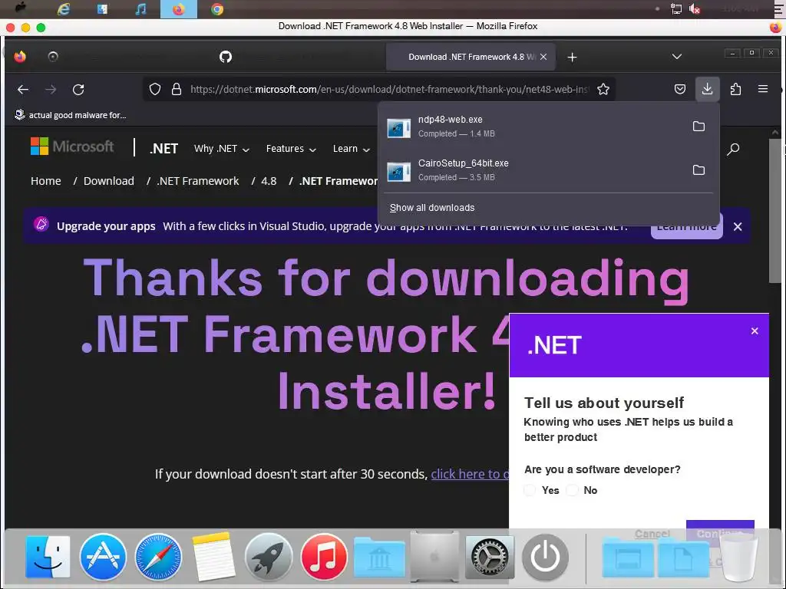This screenshot has width=786, height=589.
Task: Expand the list all tabs chevron
Action: [x=677, y=57]
